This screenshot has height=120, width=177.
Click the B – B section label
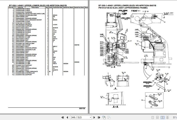pyautogui.click(x=115, y=106)
